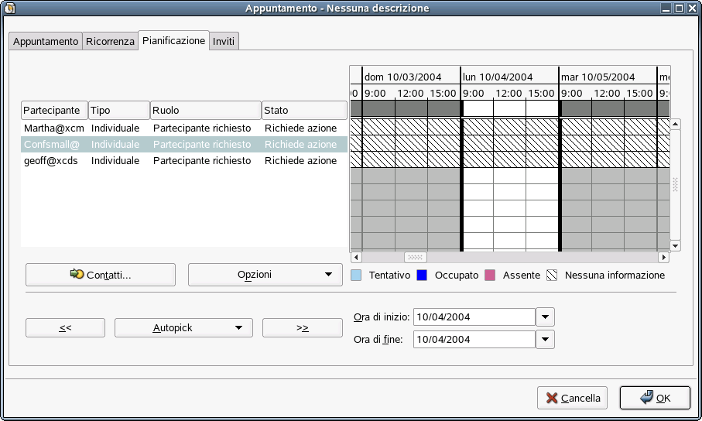Image resolution: width=702 pixels, height=421 pixels.
Task: Confirm with the OK button
Action: click(655, 398)
